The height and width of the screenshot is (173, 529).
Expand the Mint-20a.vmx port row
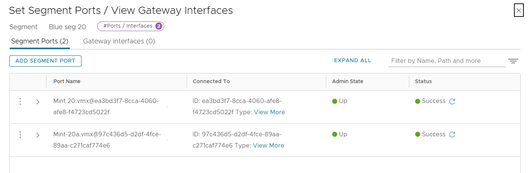click(38, 135)
